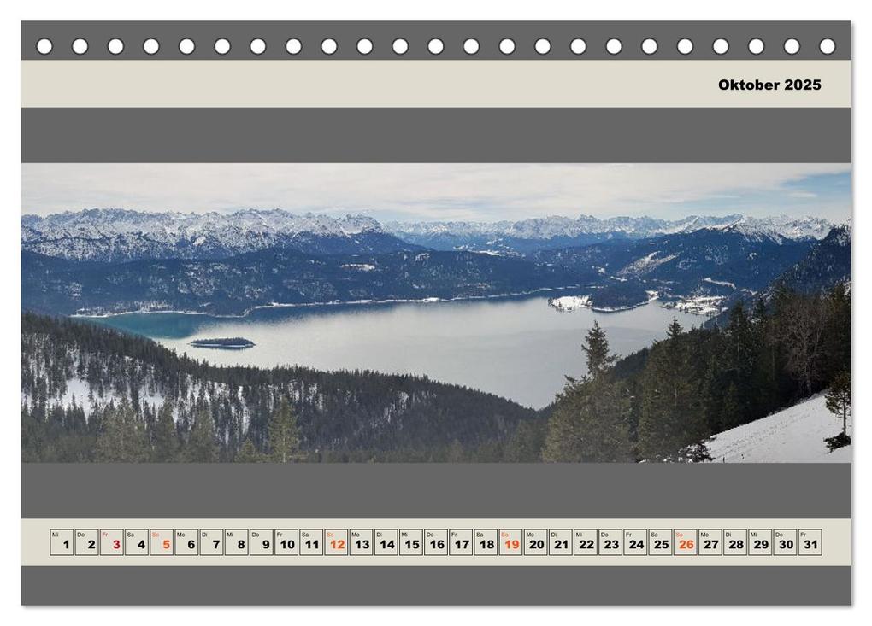The width and height of the screenshot is (872, 626).
Task: Click date cell 31
Action: (810, 542)
